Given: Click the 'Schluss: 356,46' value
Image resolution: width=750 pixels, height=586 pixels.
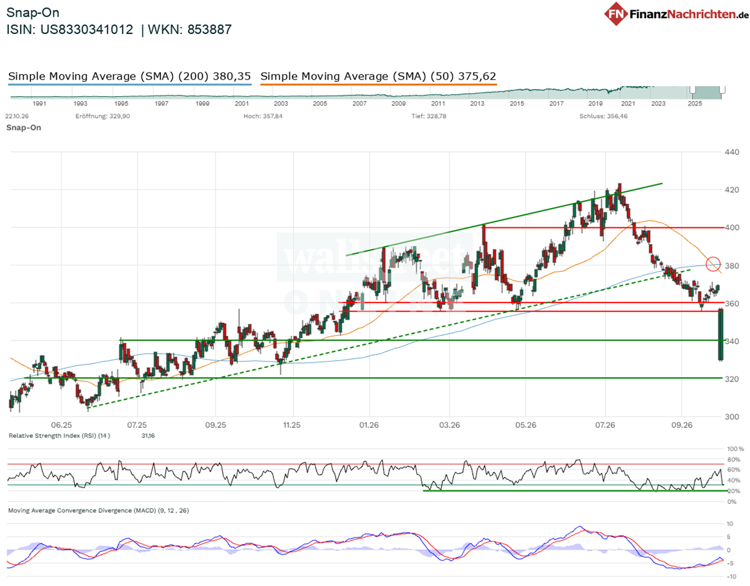Looking at the screenshot, I should point(604,117).
